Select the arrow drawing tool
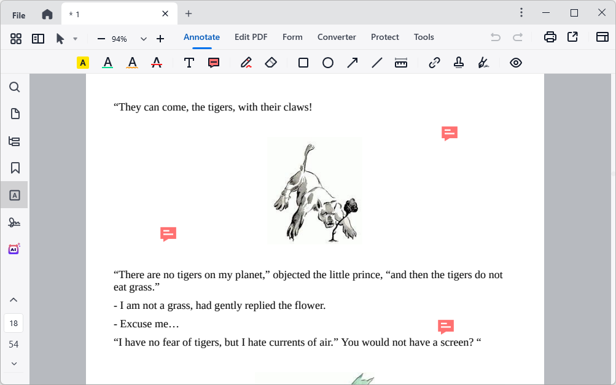This screenshot has width=616, height=385. (x=353, y=63)
